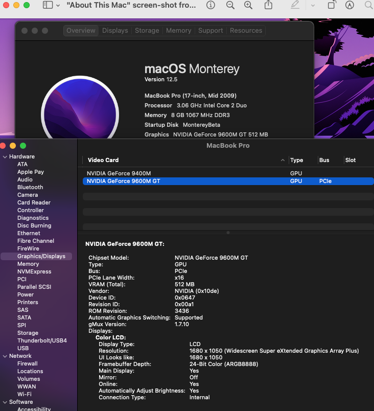Viewport: 374px width, 411px height.
Task: Select Wi-Fi under Network
Action: click(x=25, y=394)
